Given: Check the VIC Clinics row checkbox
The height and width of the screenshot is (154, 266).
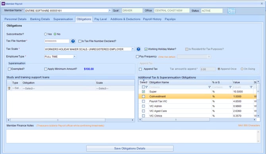Looking at the screenshot, I should pos(143,116).
